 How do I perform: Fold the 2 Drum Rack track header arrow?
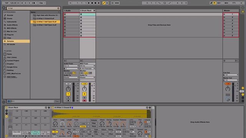tap(94, 10)
